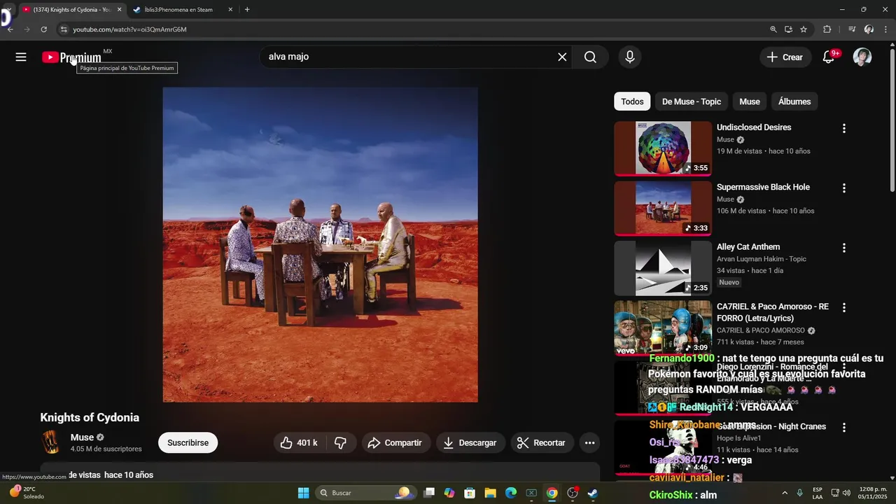Open the clock showing 12:08 p. m.
This screenshot has width=896, height=504.
pos(873,493)
